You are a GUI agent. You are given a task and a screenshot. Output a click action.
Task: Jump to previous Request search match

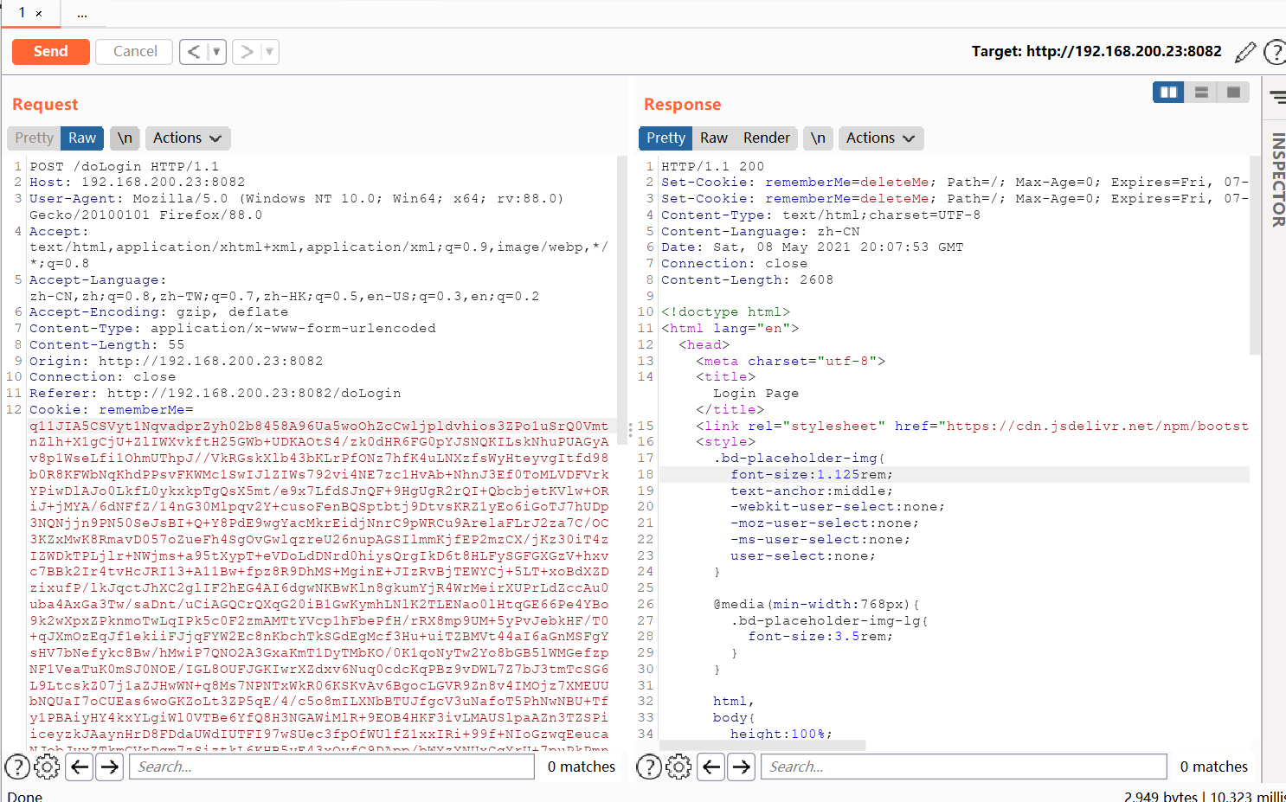click(x=80, y=767)
